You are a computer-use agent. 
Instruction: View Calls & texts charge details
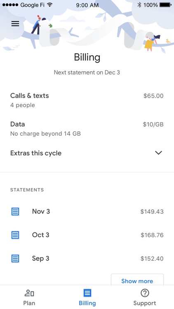(87, 100)
